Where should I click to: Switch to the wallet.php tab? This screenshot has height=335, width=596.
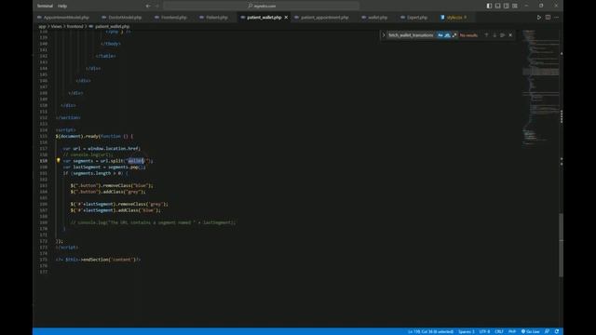pos(374,18)
